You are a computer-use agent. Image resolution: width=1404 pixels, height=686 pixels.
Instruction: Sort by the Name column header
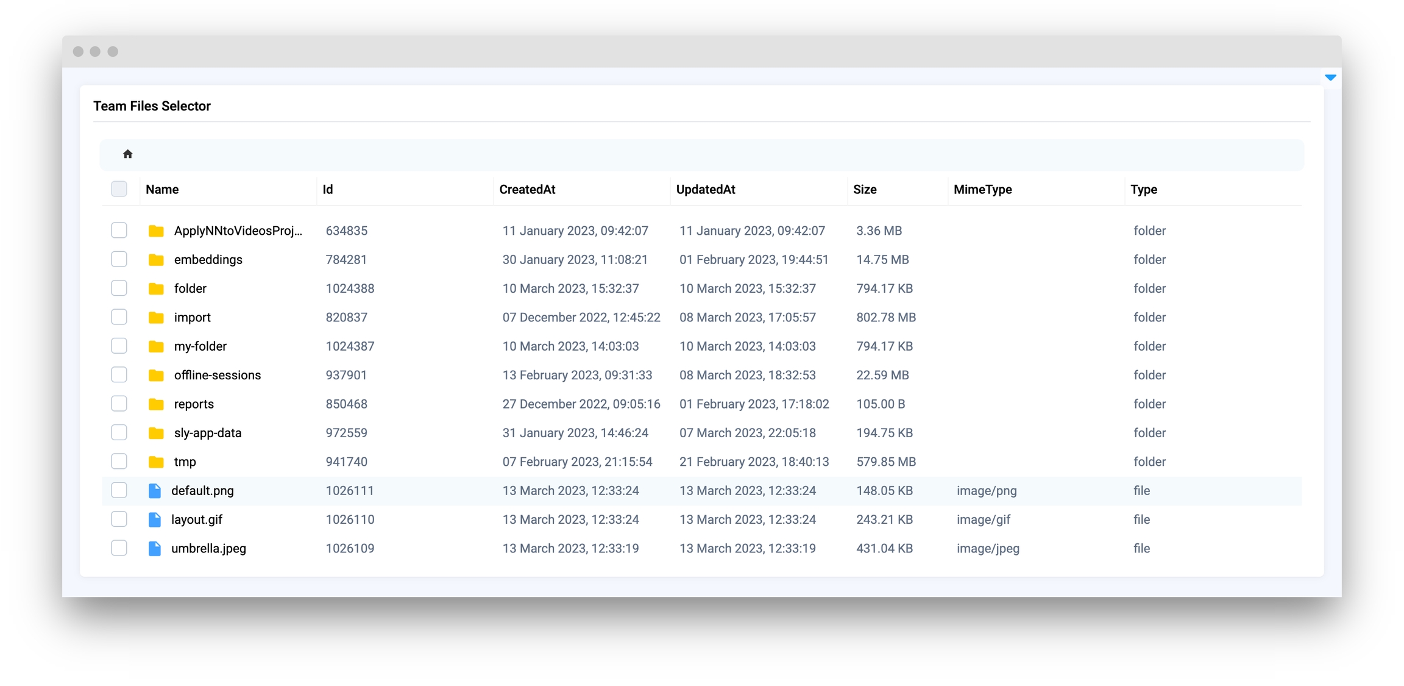click(162, 190)
